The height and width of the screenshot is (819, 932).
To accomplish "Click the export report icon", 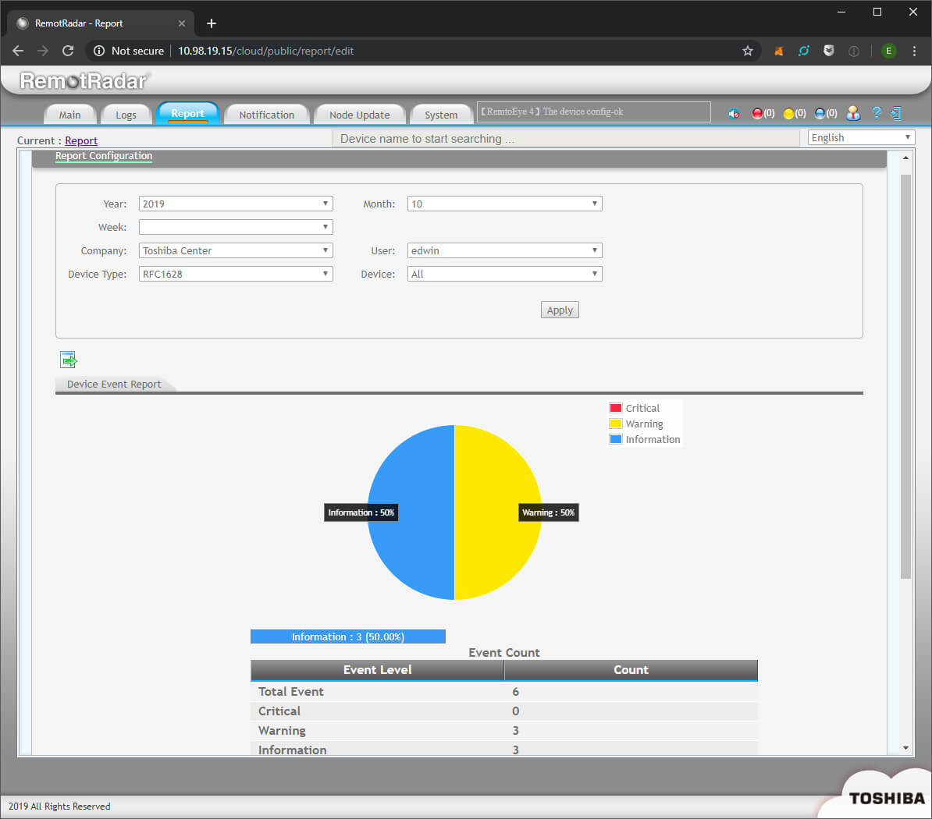I will (x=69, y=360).
